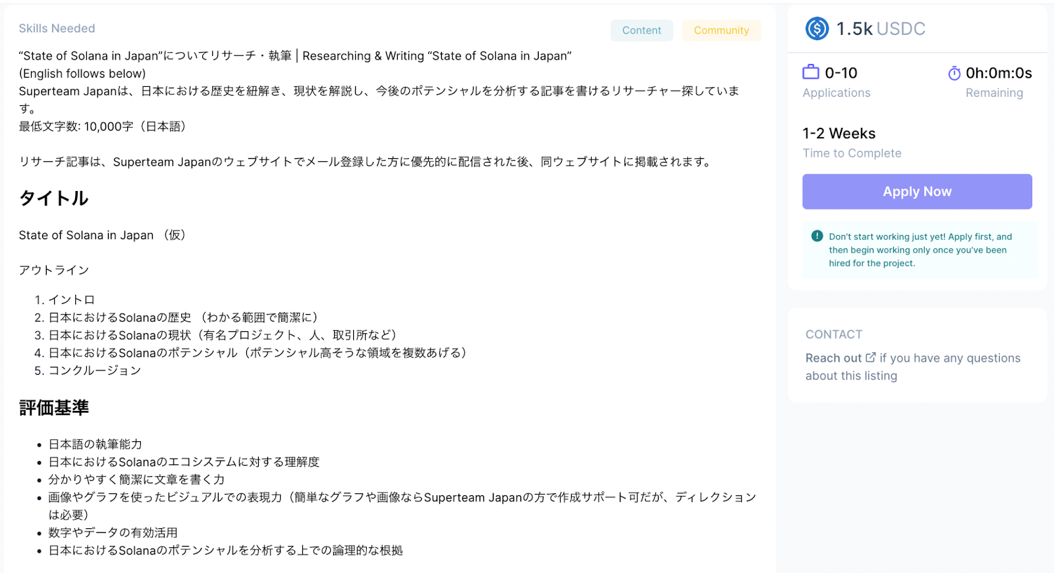Click the 1-2 Weeks duration text
The height and width of the screenshot is (573, 1054).
click(x=839, y=133)
